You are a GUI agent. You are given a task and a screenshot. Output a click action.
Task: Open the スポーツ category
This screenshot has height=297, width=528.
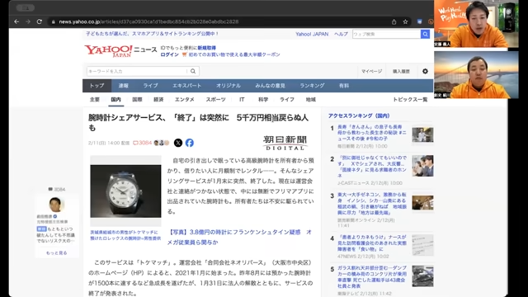pyautogui.click(x=216, y=99)
